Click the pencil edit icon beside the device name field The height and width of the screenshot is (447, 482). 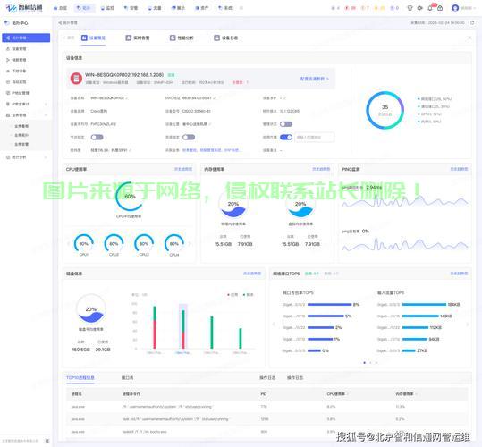coord(127,98)
